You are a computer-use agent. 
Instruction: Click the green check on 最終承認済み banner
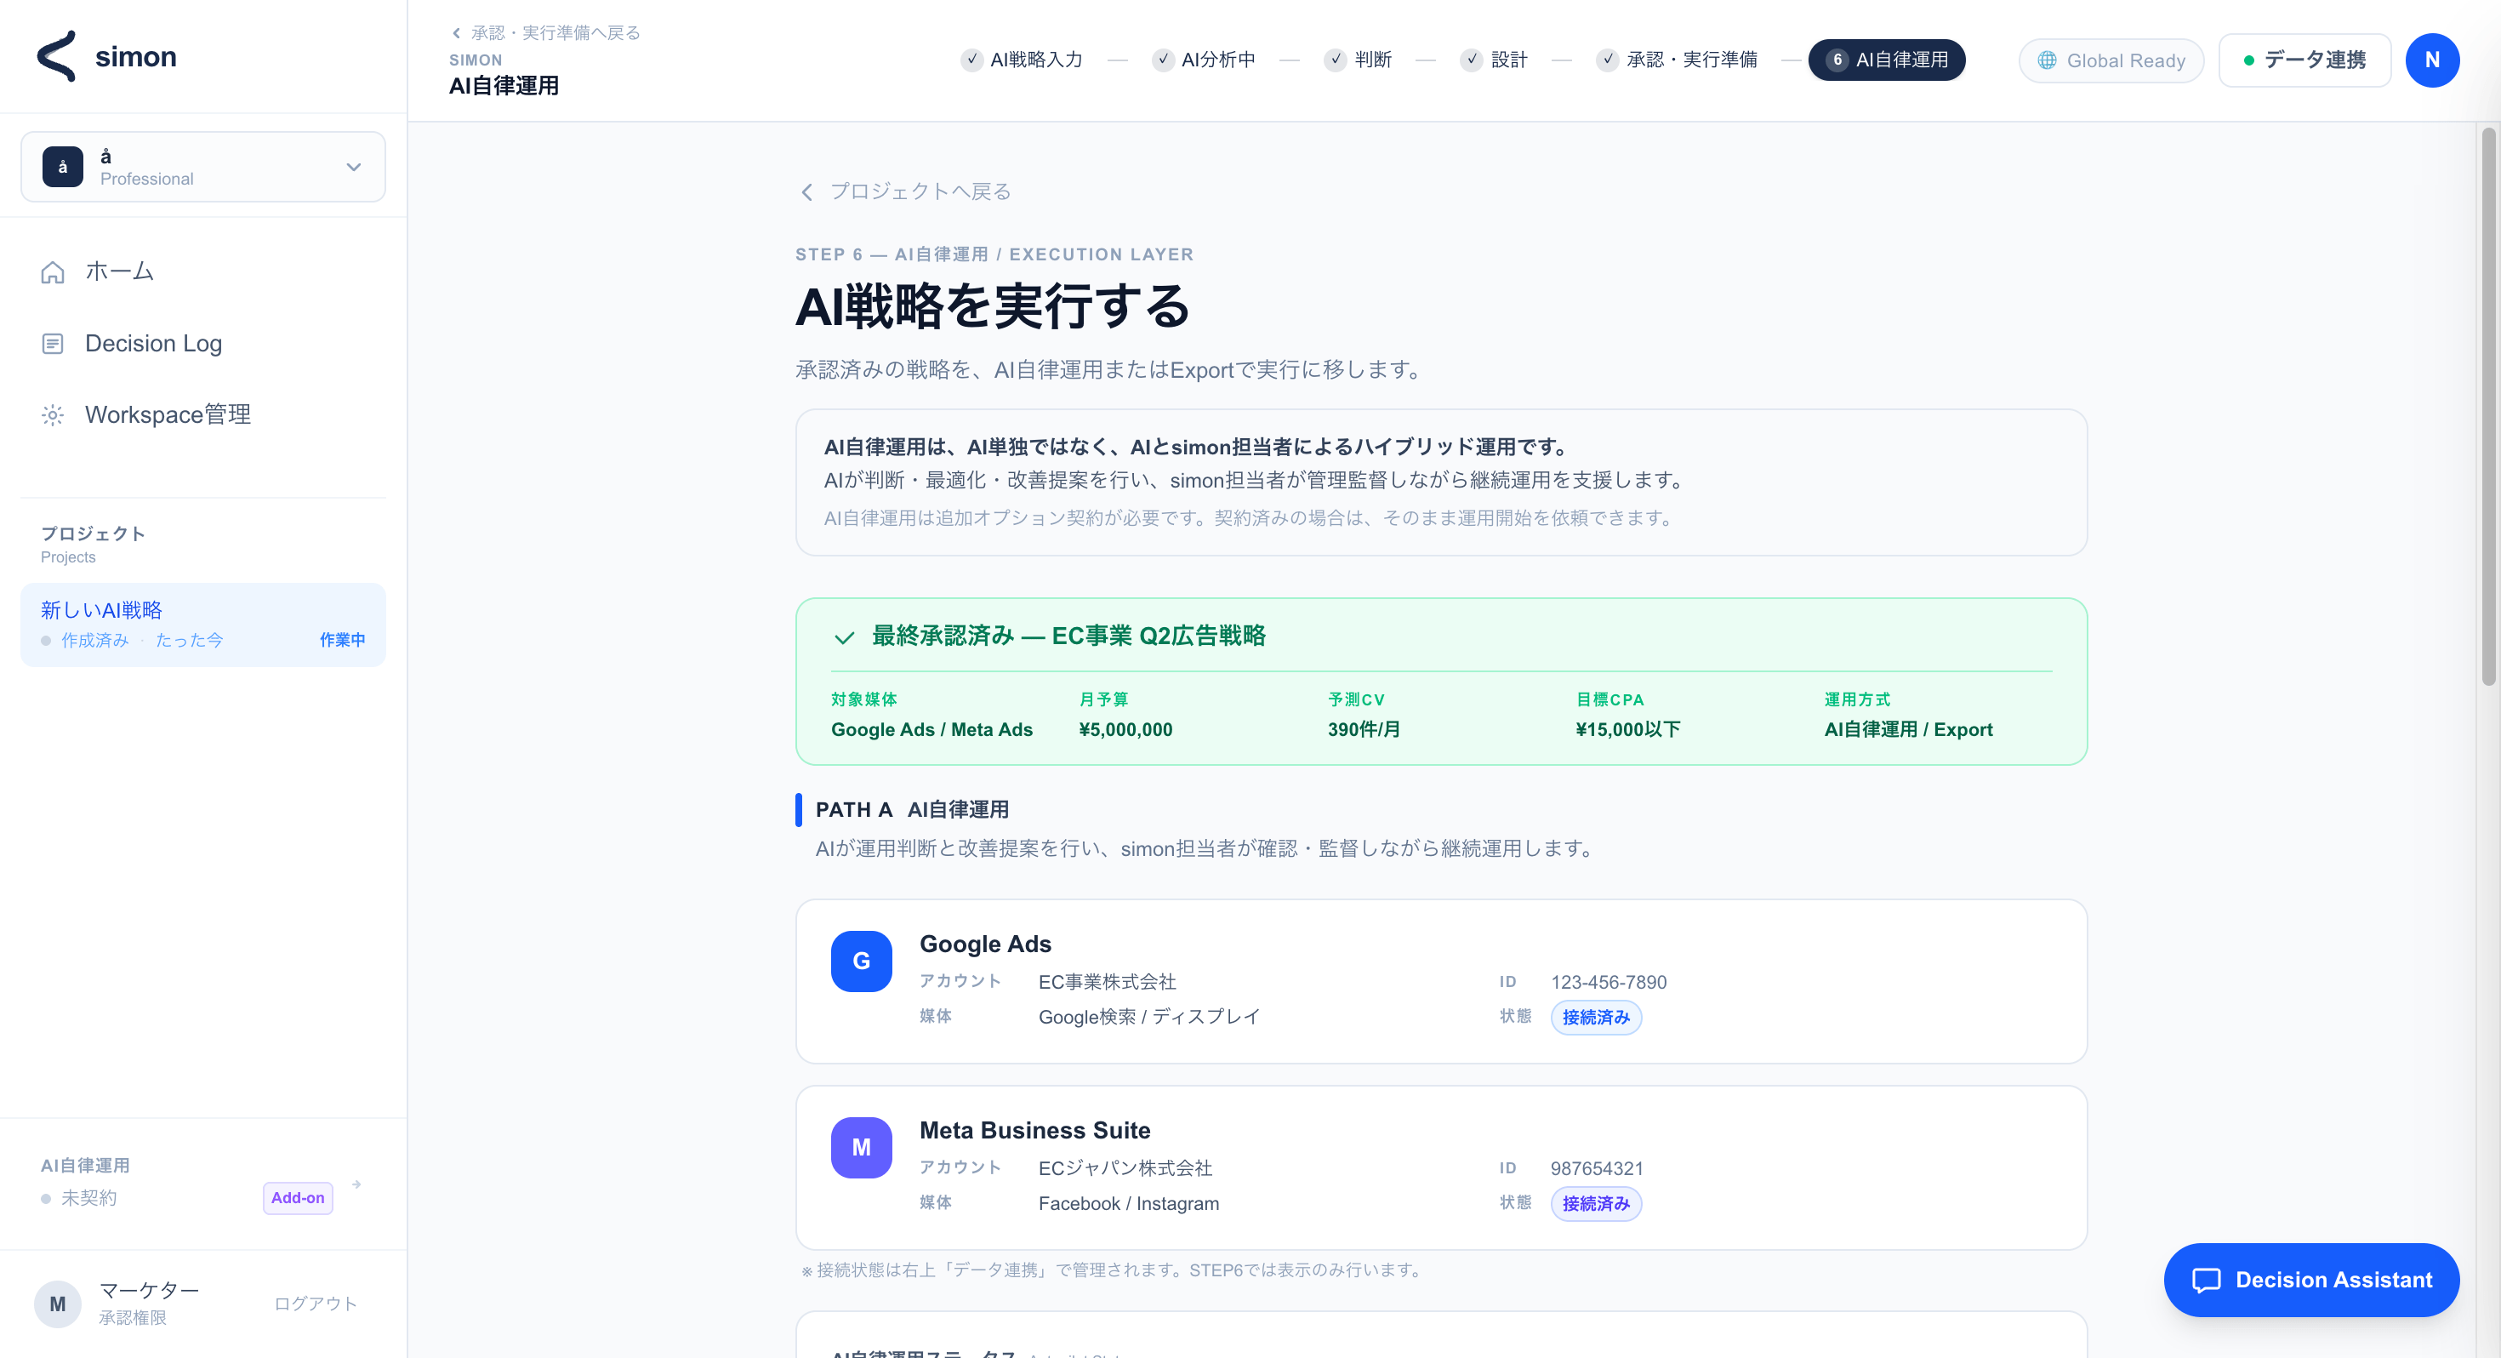tap(845, 637)
